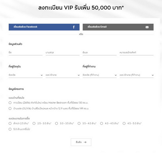Viewport: 162px width, 153px height.
Task: Click the อีเมล input field
Action: coord(99,53)
